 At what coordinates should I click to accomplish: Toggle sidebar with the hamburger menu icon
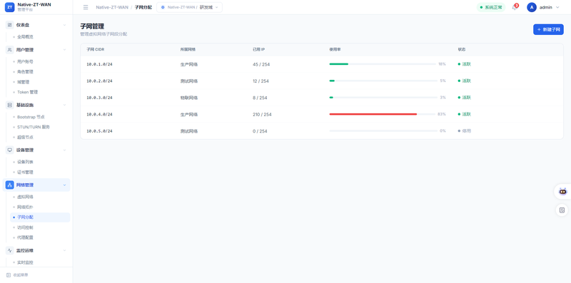(x=86, y=7)
